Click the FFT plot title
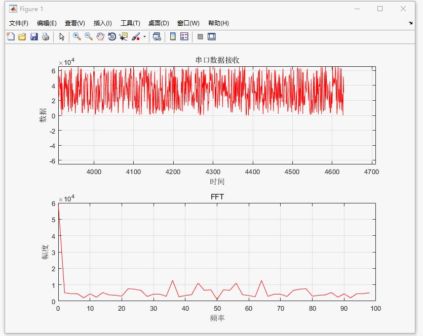Image resolution: width=423 pixels, height=336 pixels. point(217,197)
